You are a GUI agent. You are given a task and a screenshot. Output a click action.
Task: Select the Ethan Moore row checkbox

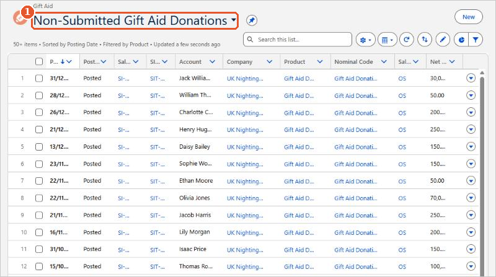click(39, 181)
